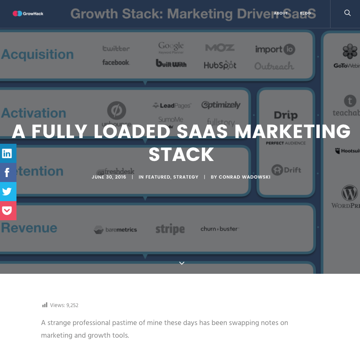Click the Perfect Audience logo
Viewport: 360px width, 343px height.
click(x=286, y=143)
